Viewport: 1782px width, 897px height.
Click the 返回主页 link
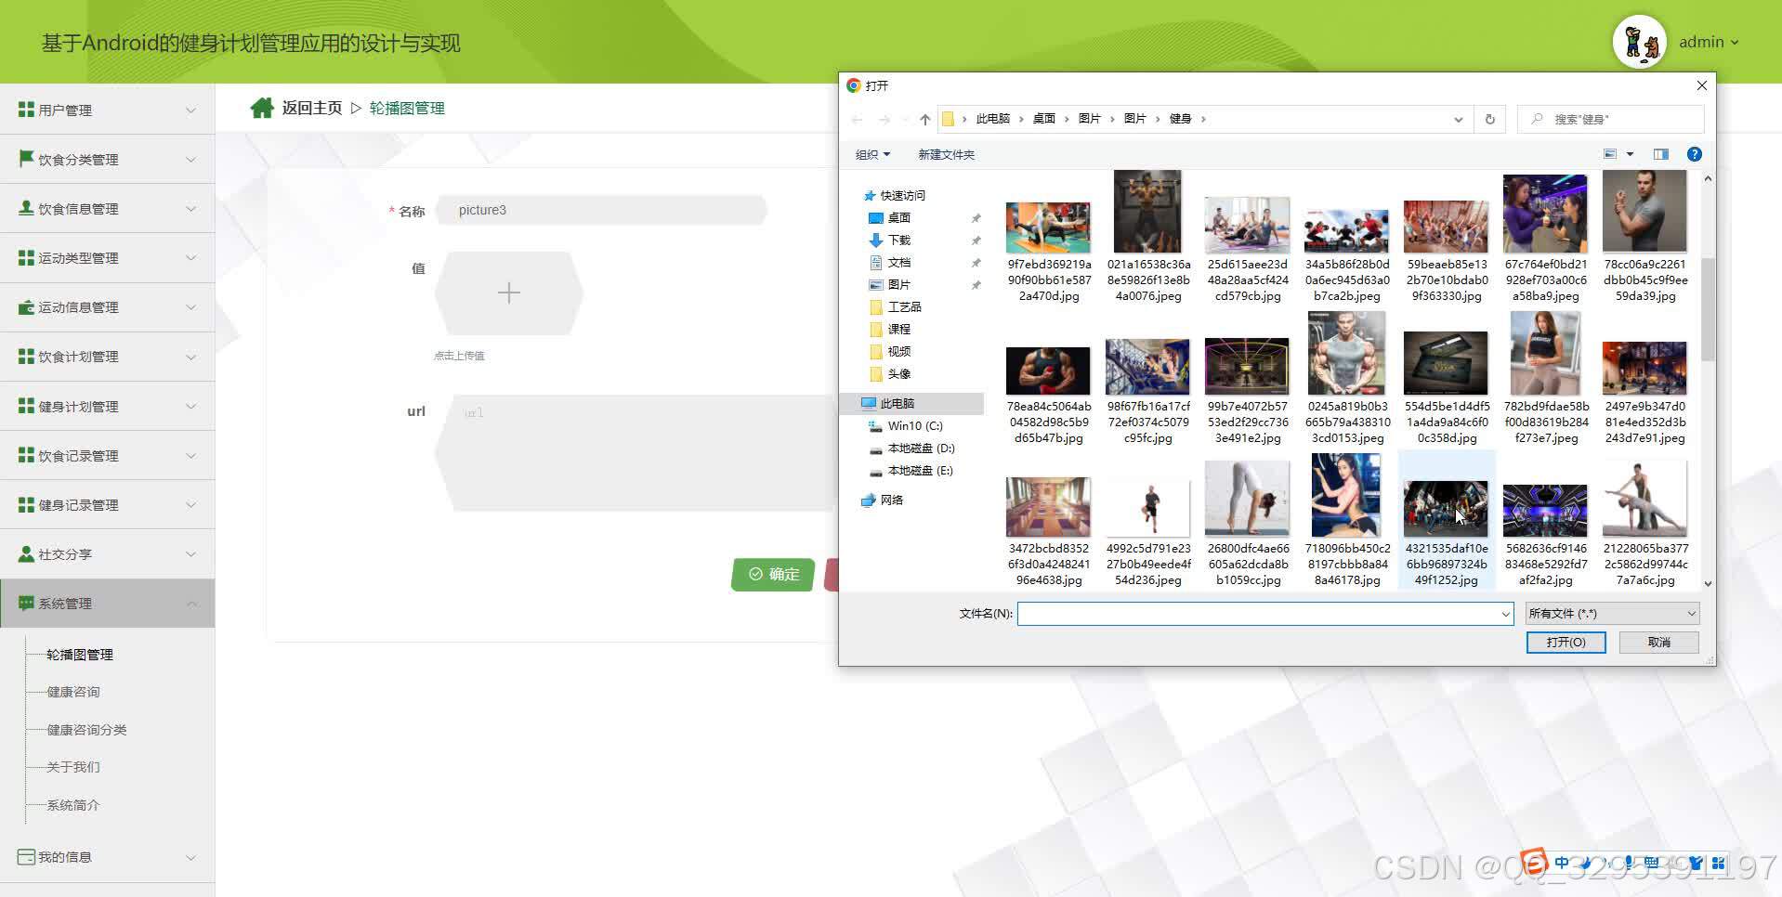312,108
